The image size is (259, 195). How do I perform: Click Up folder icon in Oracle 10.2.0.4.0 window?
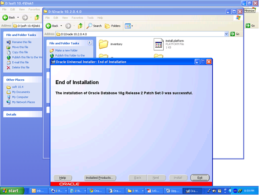coord(80,26)
